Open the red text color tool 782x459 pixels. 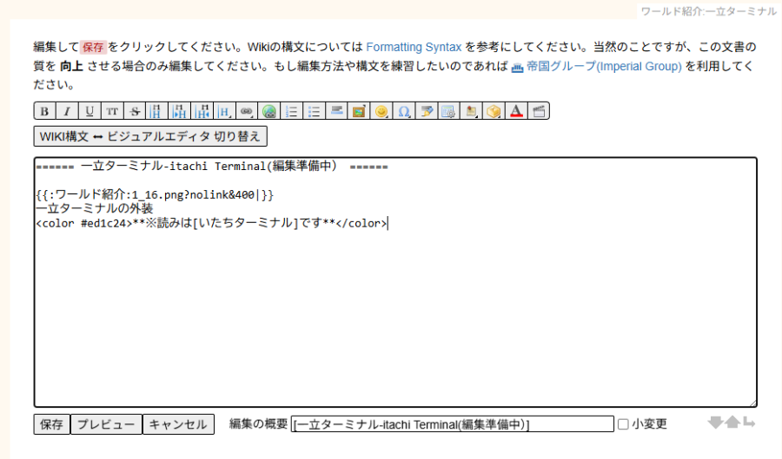click(515, 111)
